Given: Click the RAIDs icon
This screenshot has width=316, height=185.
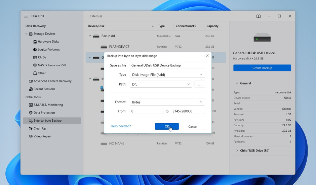Looking at the screenshot, I should pyautogui.click(x=35, y=57).
